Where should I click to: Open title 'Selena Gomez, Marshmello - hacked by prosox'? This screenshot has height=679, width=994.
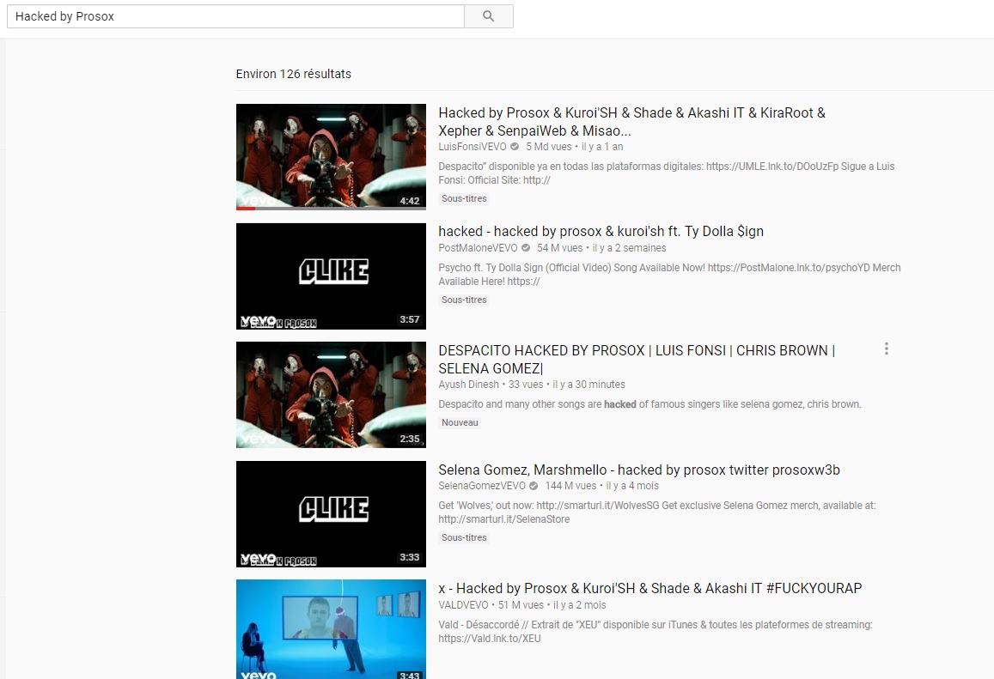pos(638,470)
